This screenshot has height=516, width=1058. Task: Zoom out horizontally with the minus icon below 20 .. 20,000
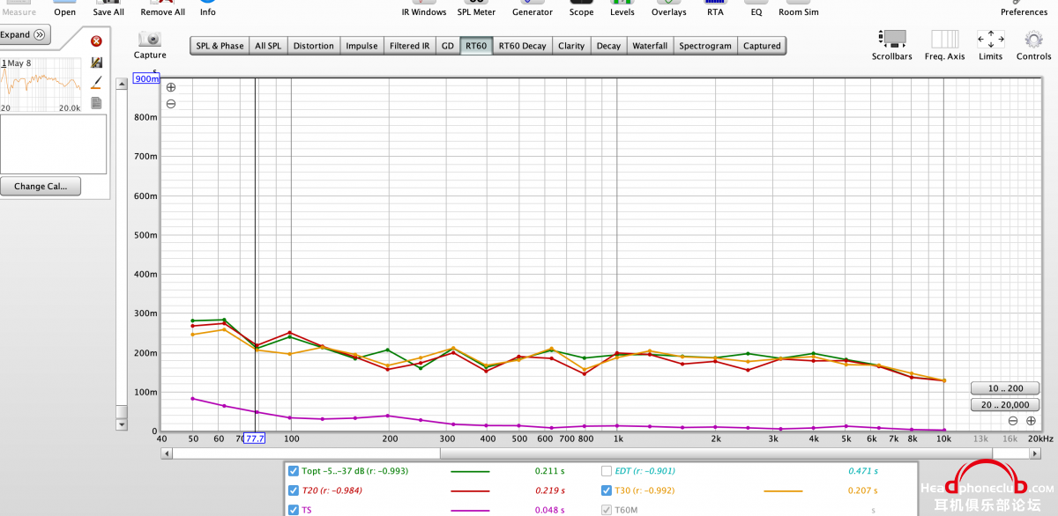(x=1013, y=421)
